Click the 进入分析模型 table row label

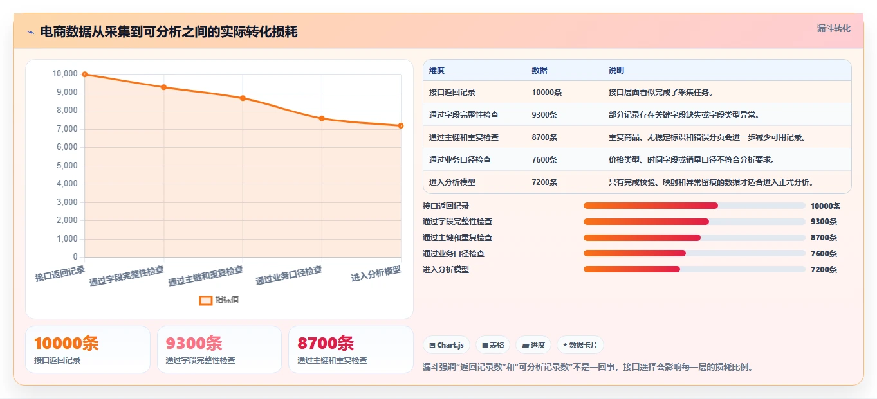click(x=452, y=182)
